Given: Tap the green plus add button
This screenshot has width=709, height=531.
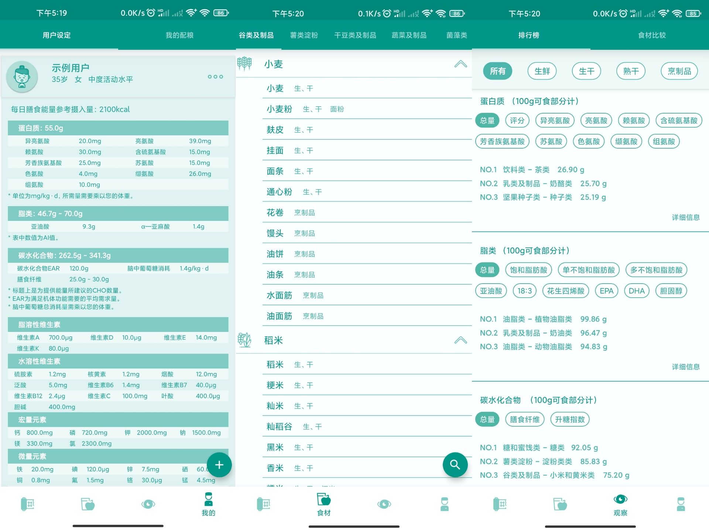Looking at the screenshot, I should (x=219, y=465).
